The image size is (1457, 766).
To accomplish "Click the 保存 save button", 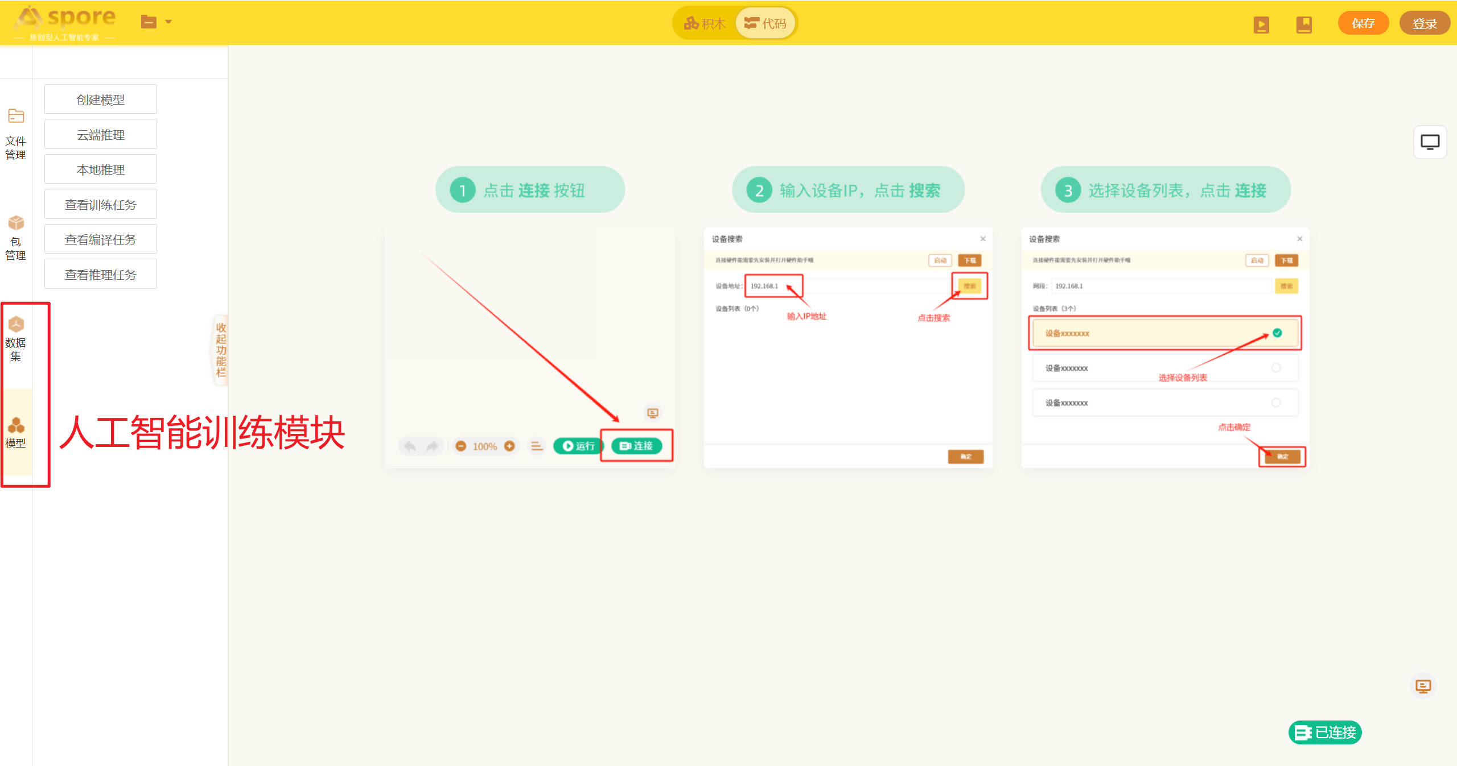I will coord(1363,23).
